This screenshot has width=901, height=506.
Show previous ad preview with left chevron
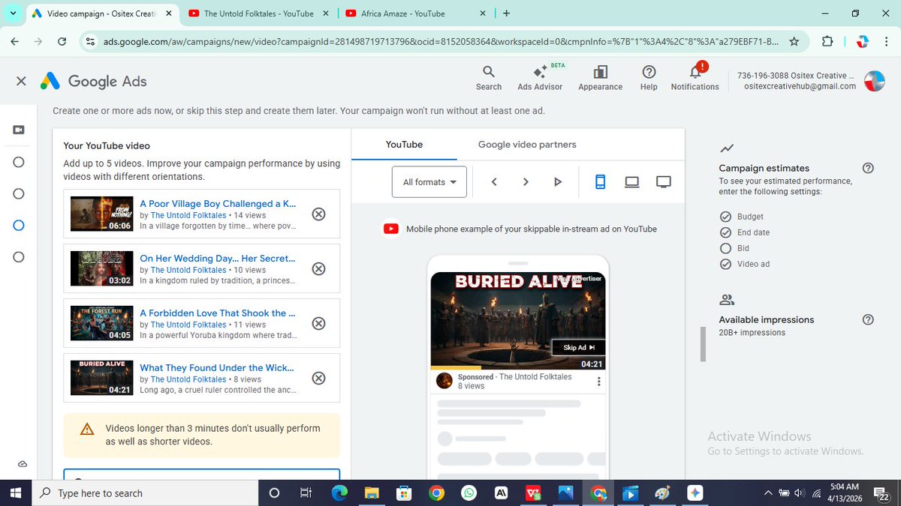point(494,181)
